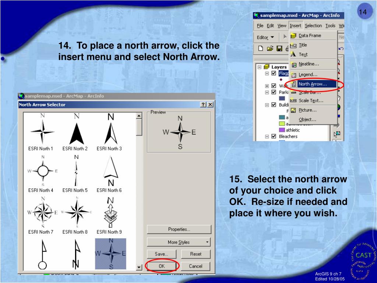Click the arrow list scroll-up arrow
The width and height of the screenshot is (377, 283).
click(x=139, y=116)
